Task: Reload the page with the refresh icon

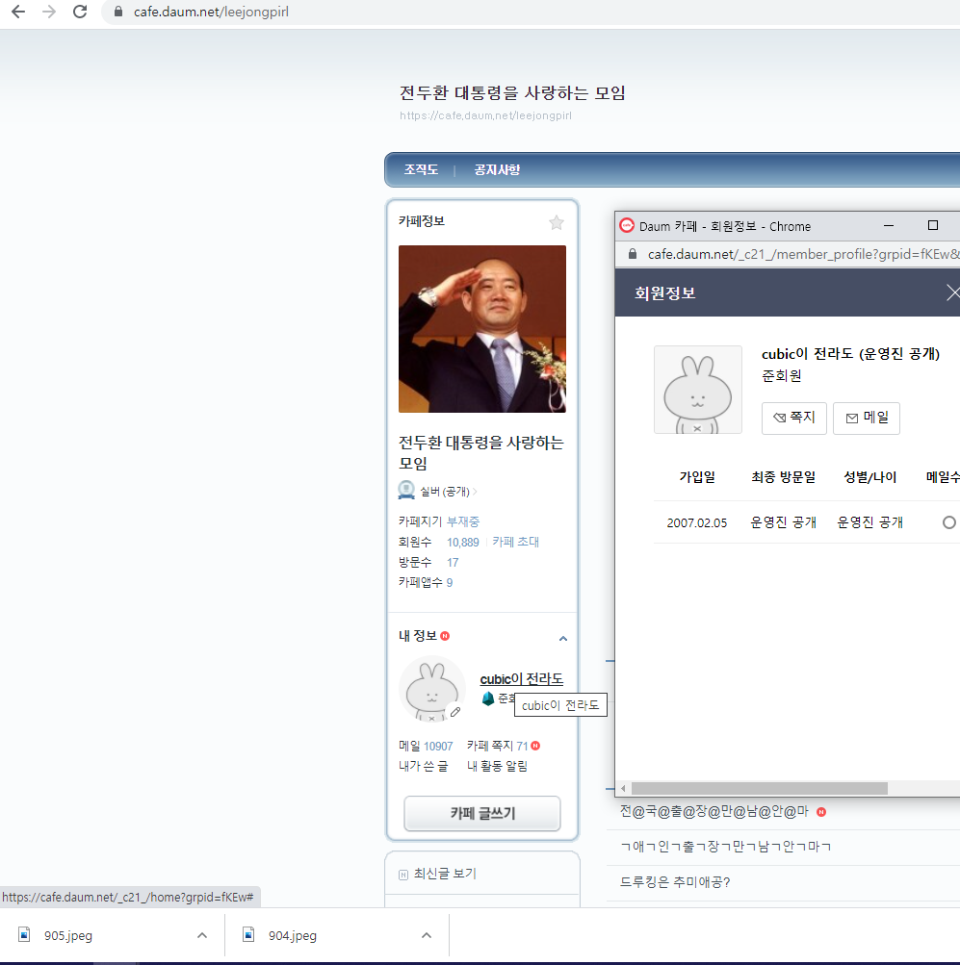Action: point(80,13)
